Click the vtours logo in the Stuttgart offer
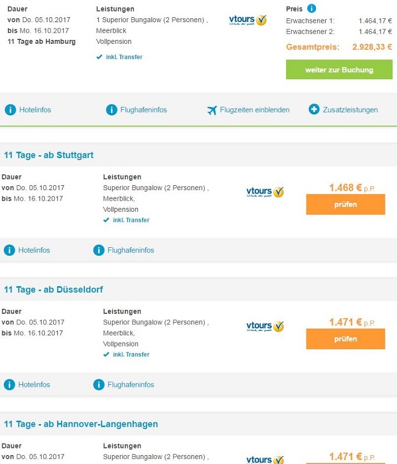The image size is (397, 464). (265, 192)
